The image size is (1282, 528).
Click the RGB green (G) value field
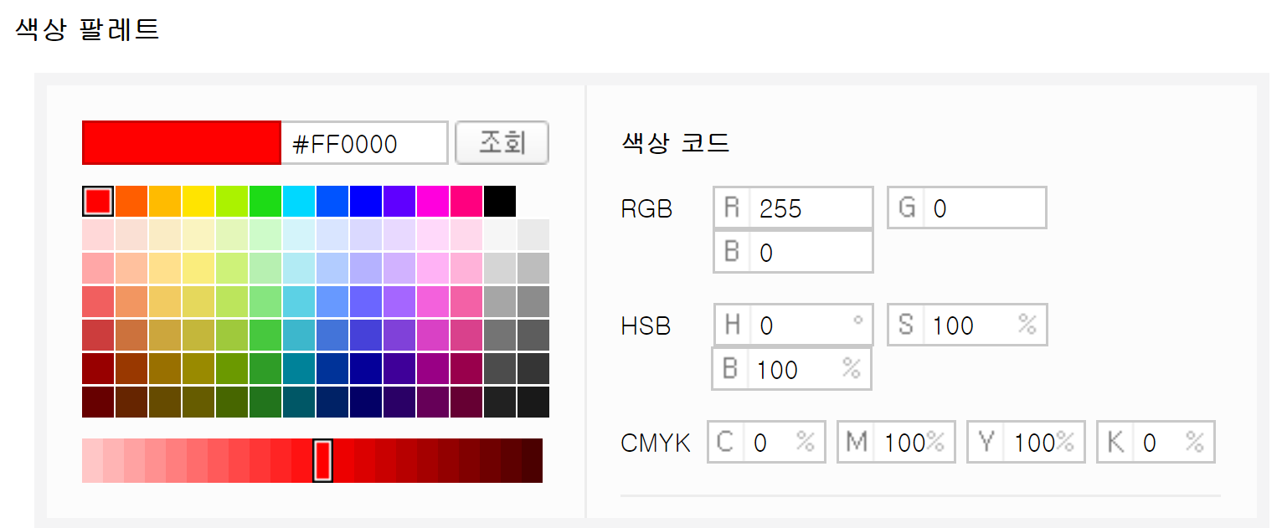[983, 208]
